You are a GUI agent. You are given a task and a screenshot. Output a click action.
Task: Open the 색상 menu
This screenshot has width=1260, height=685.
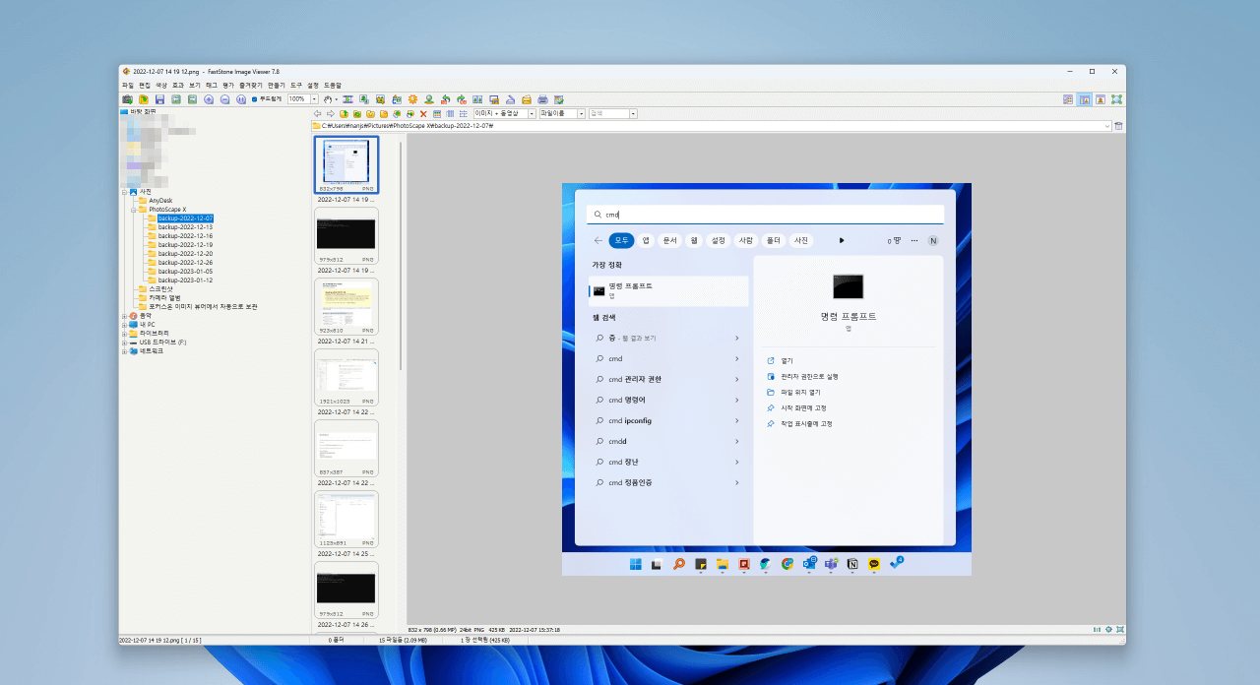tap(161, 86)
